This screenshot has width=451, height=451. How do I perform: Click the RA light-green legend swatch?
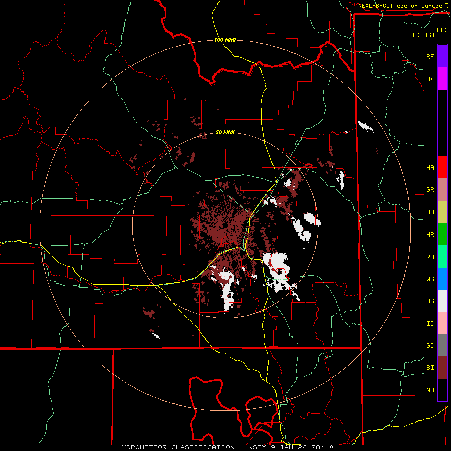[442, 257]
